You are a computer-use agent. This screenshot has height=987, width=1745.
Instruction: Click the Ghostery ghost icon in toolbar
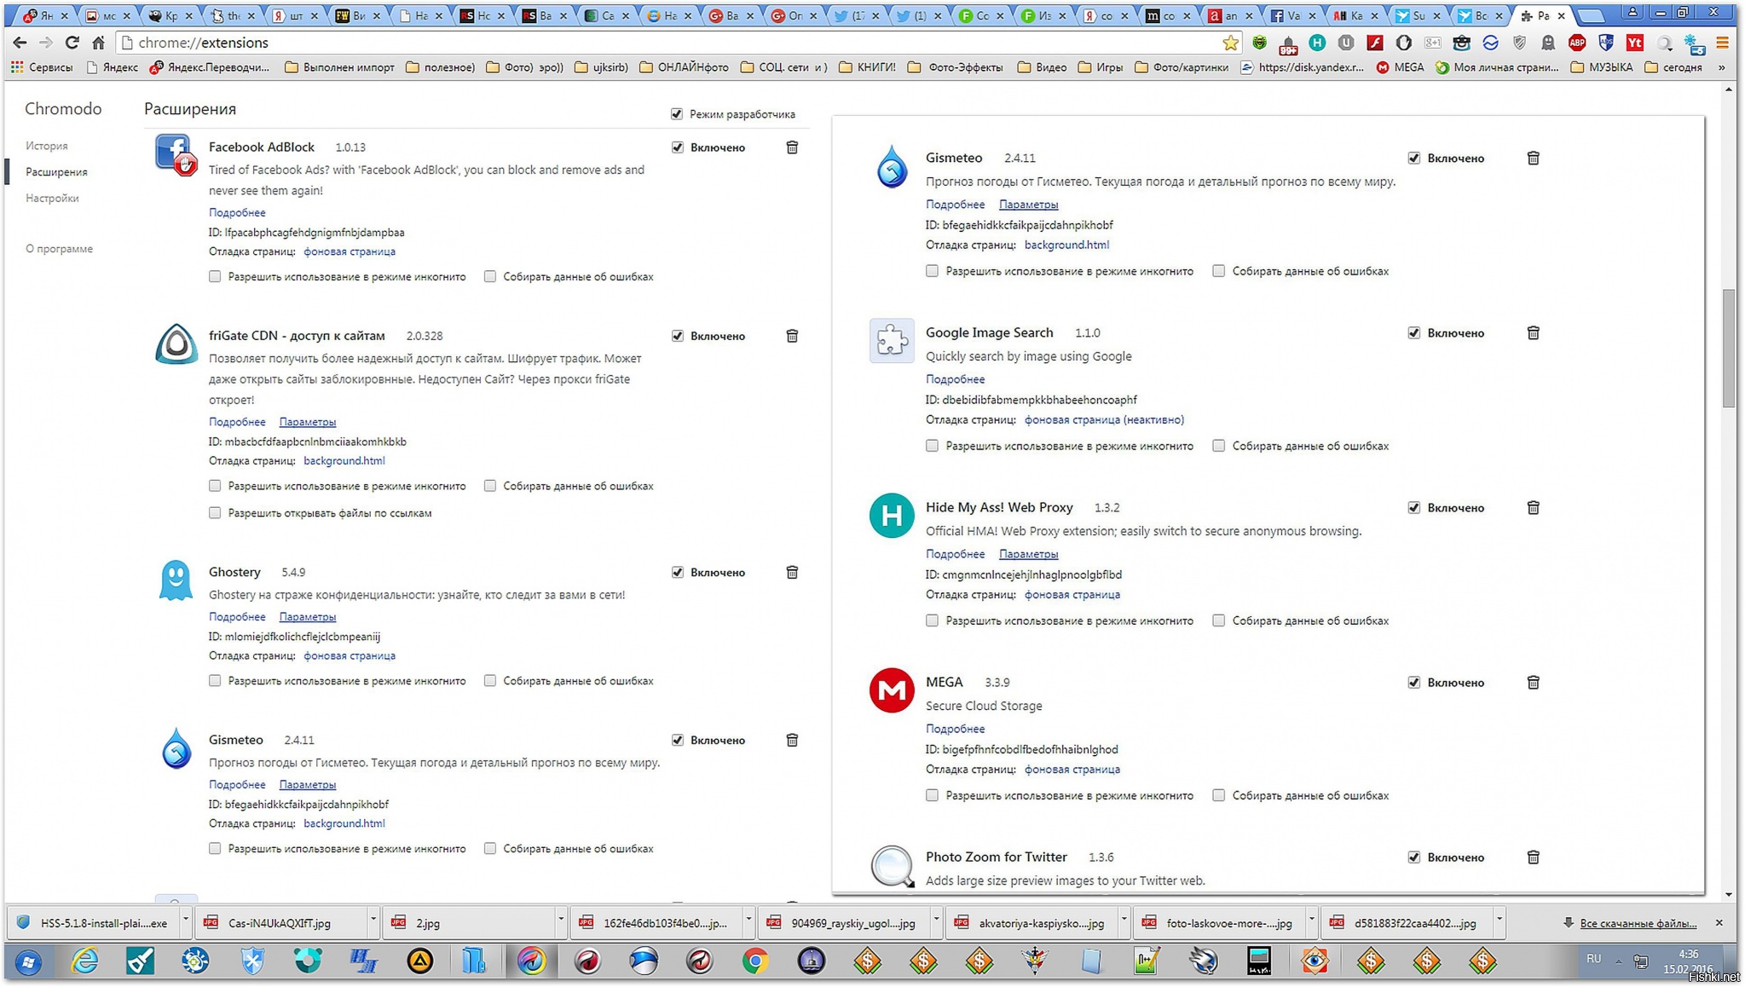pos(1547,43)
